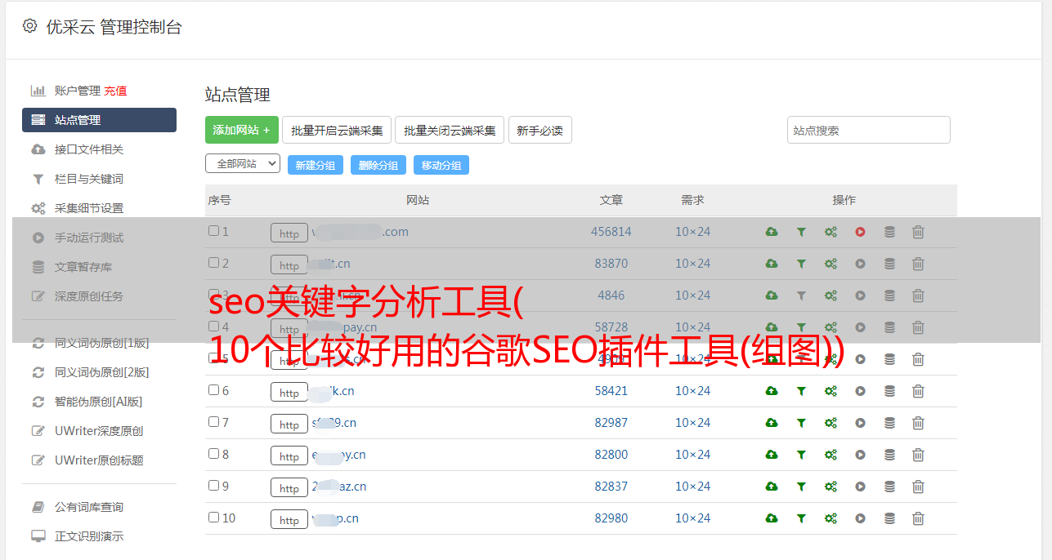Screen dimensions: 1052x560
Task: Click the 移动分组 button
Action: (441, 165)
